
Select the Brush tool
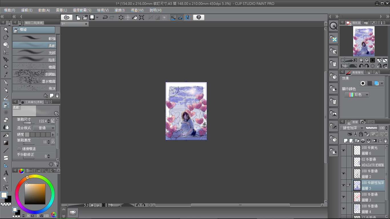tap(6, 98)
